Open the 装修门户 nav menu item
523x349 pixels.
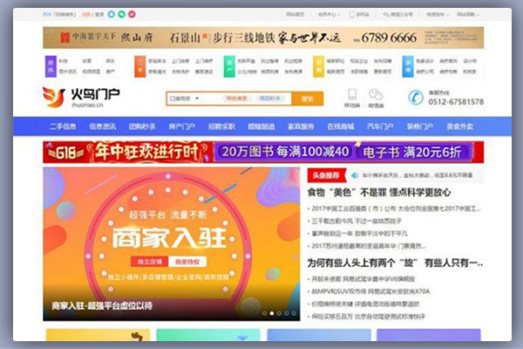(420, 127)
